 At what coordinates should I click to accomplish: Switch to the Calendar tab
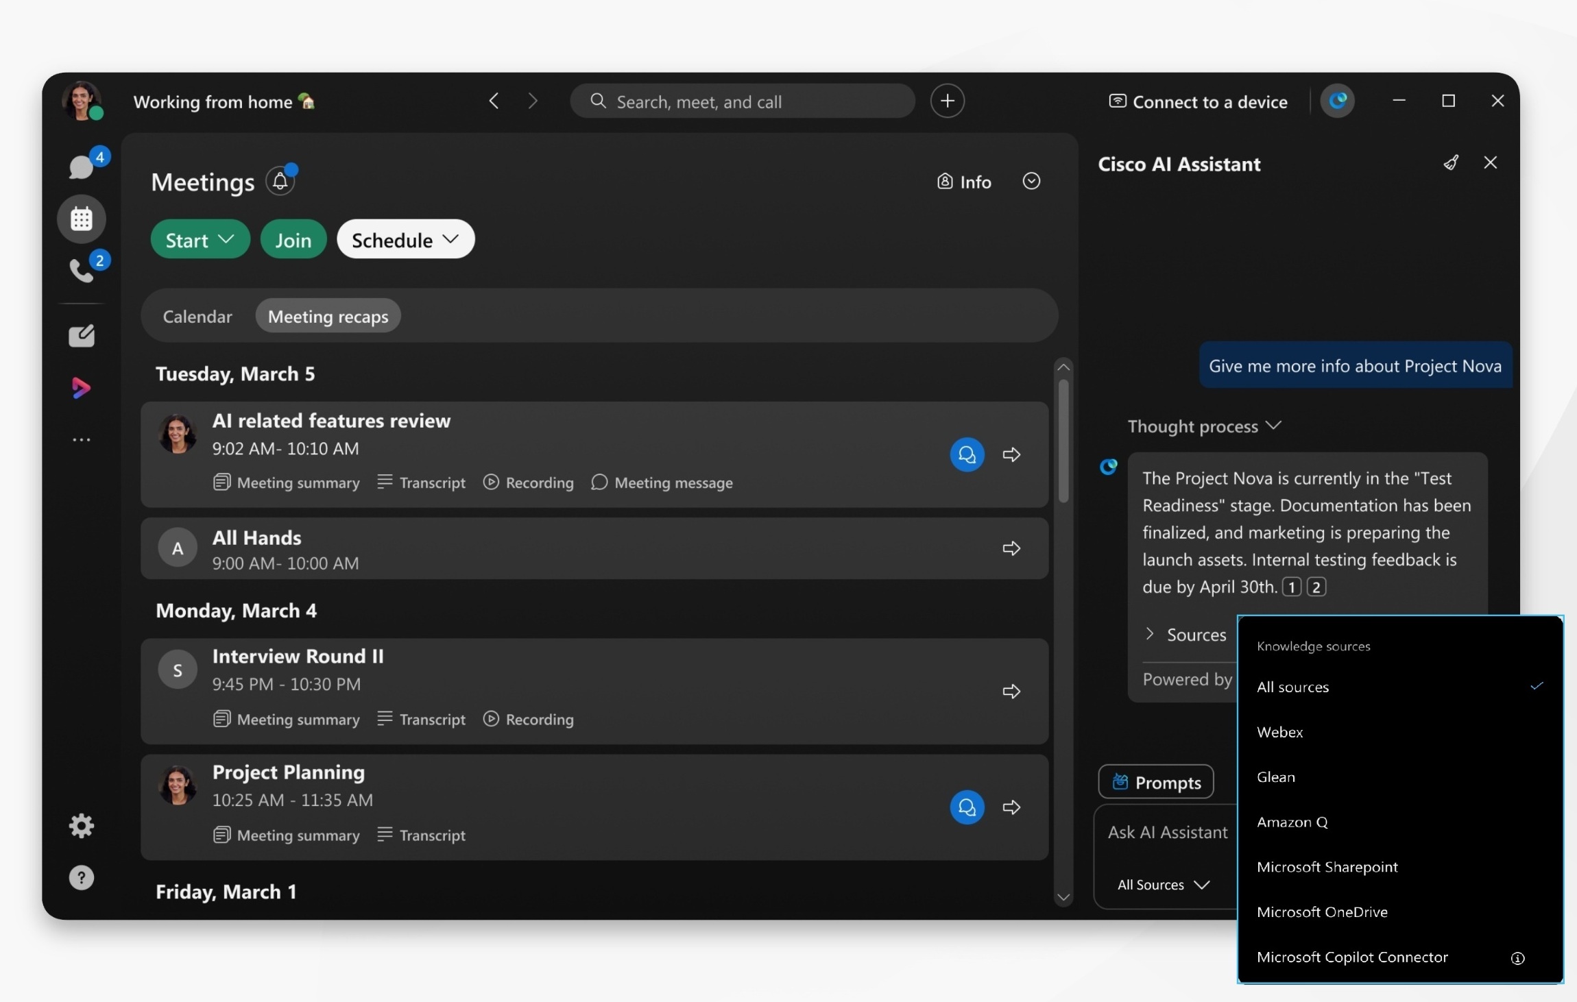197,316
